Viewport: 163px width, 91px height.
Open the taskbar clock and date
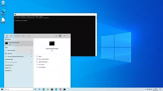coord(155,89)
